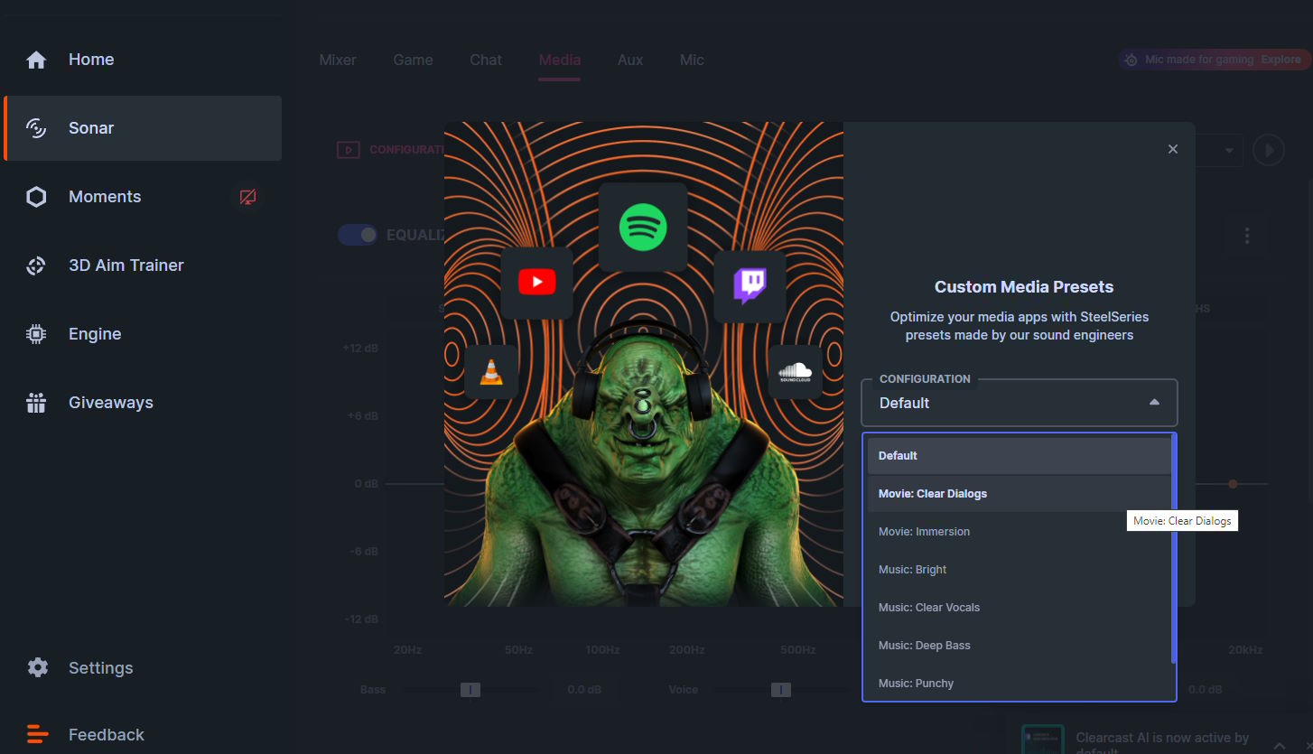Screen dimensions: 1313x754
Task: Open the Home section icon
Action: (x=36, y=60)
